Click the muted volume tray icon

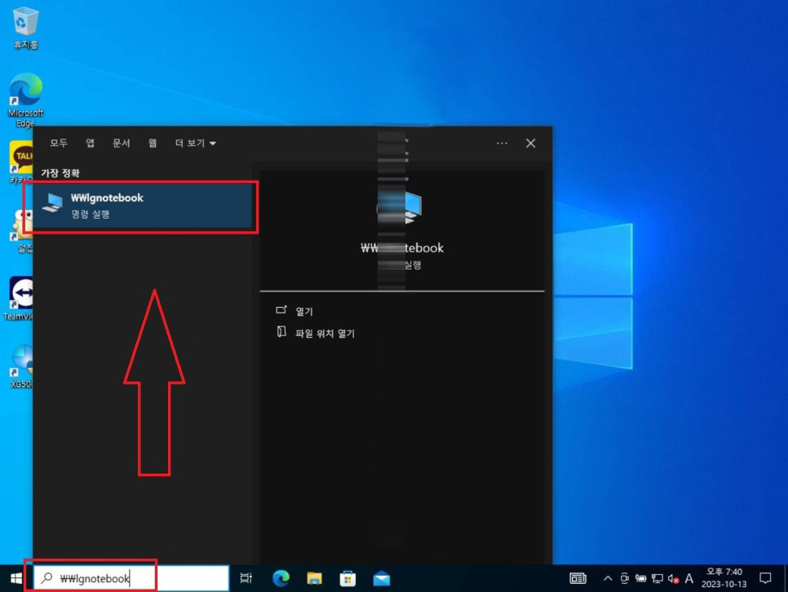click(674, 578)
